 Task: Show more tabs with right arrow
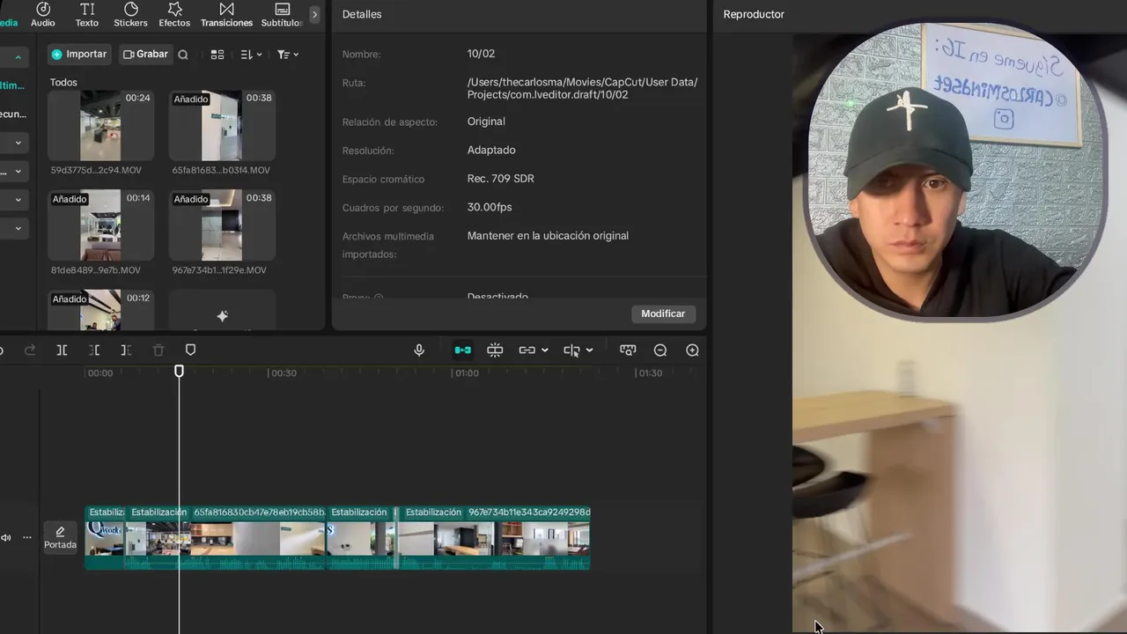(314, 14)
